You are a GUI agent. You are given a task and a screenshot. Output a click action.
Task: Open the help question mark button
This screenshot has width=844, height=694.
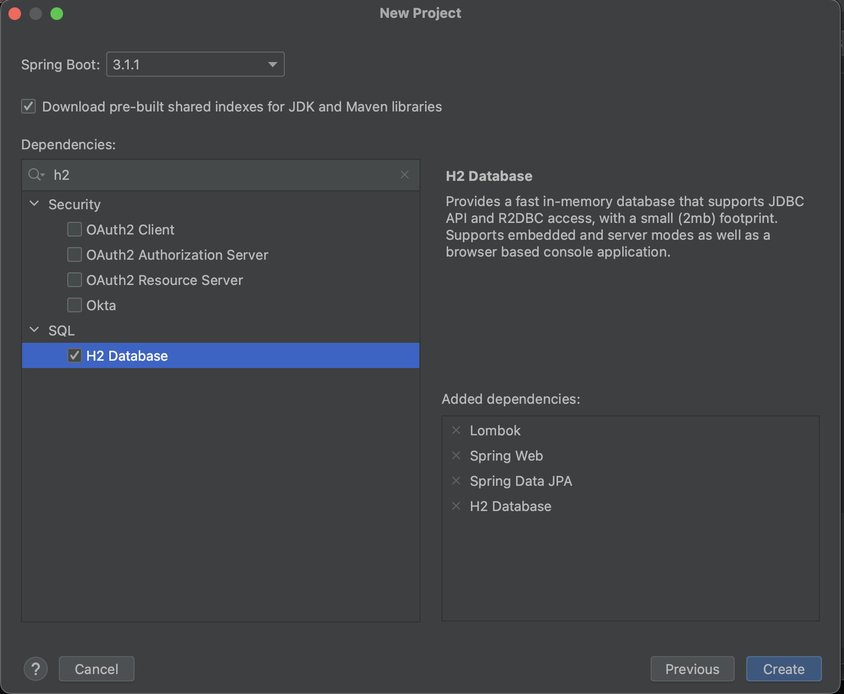(36, 669)
